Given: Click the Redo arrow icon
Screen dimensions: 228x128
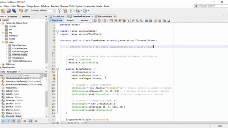Looking at the screenshot, I should click(x=26, y=11).
